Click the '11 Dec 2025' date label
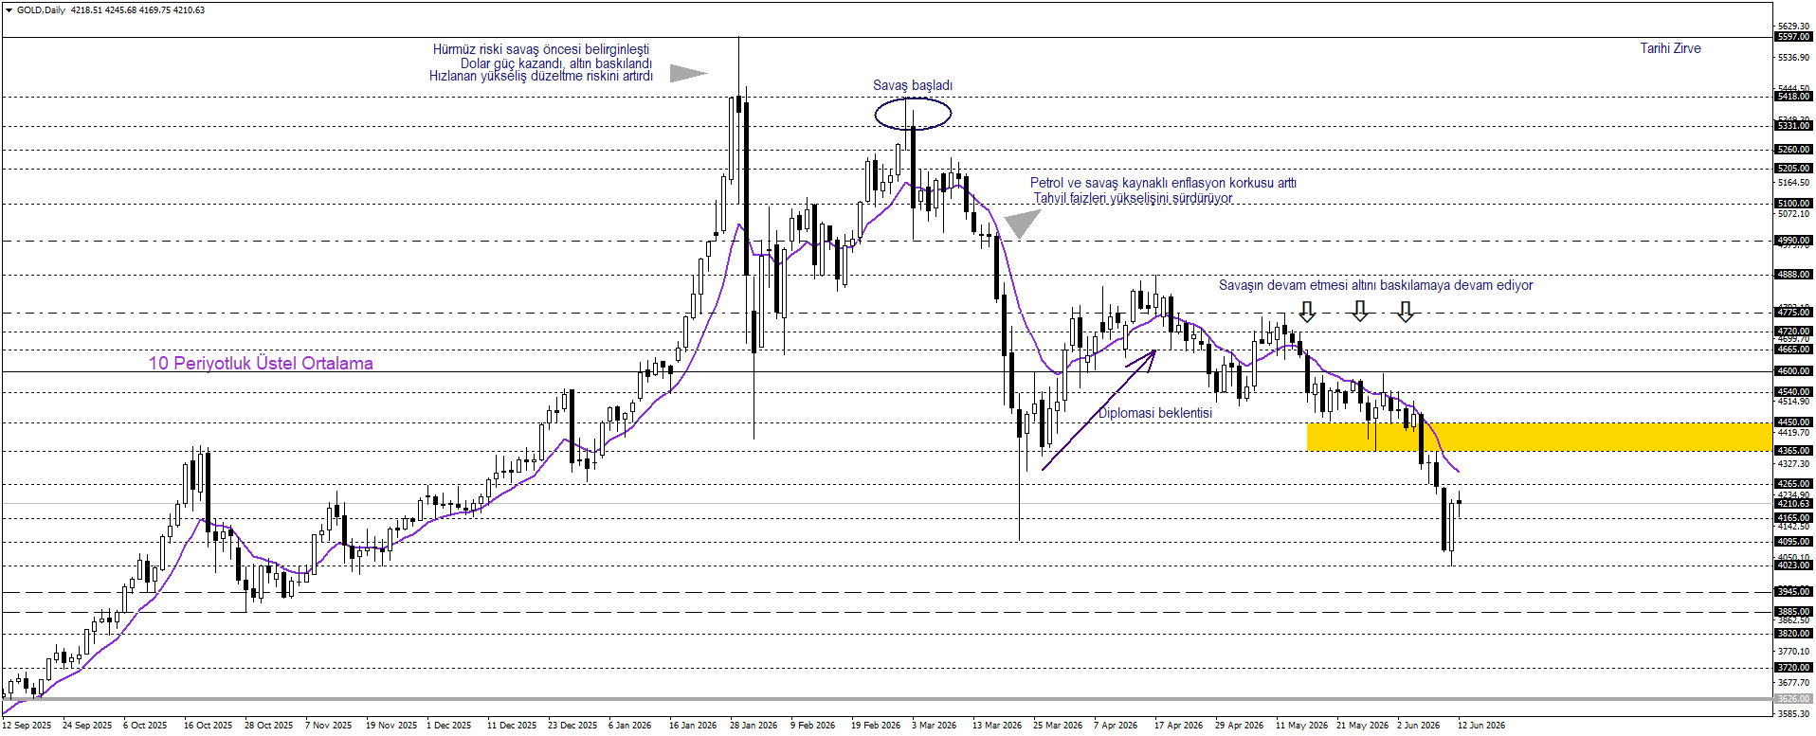 pos(512,726)
